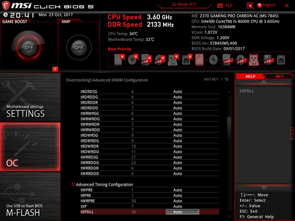Click the BIOS Ver E7B45IMS.A00 text
This screenshot has width=295, height=221.
click(x=214, y=43)
